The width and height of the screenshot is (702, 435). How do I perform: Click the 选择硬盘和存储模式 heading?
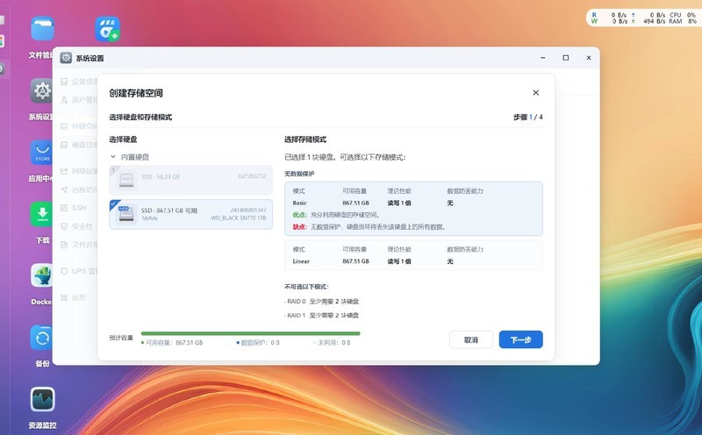(140, 118)
